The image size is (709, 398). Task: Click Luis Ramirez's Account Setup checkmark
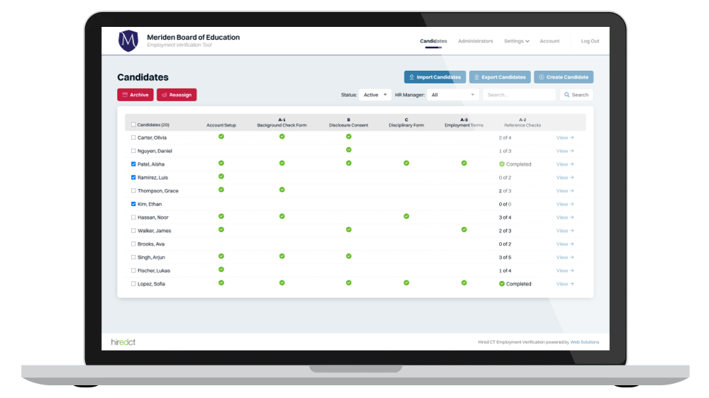click(221, 176)
